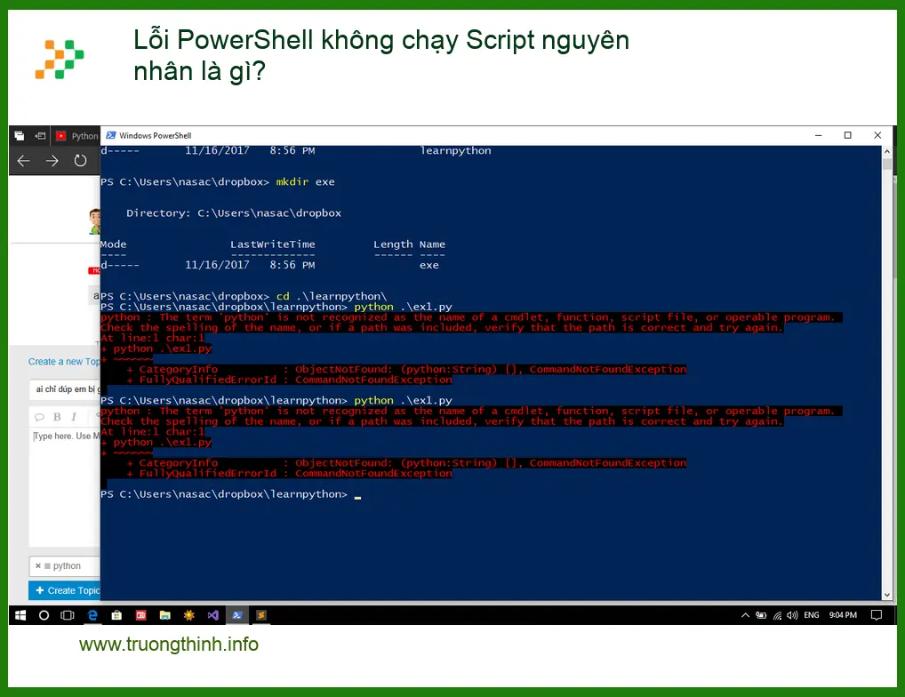Minimize the Windows PowerShell window
The height and width of the screenshot is (697, 905).
coord(818,135)
